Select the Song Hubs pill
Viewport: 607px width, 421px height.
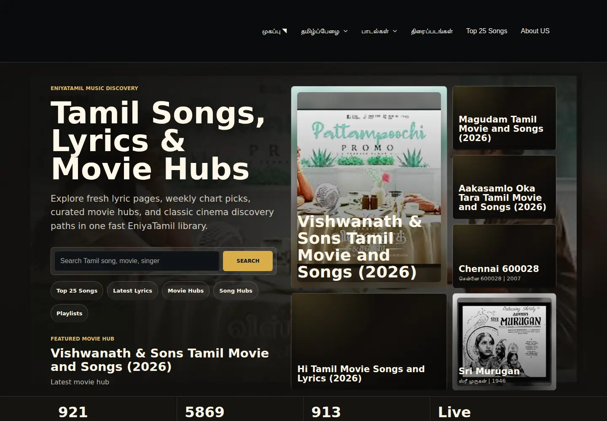[x=236, y=290]
